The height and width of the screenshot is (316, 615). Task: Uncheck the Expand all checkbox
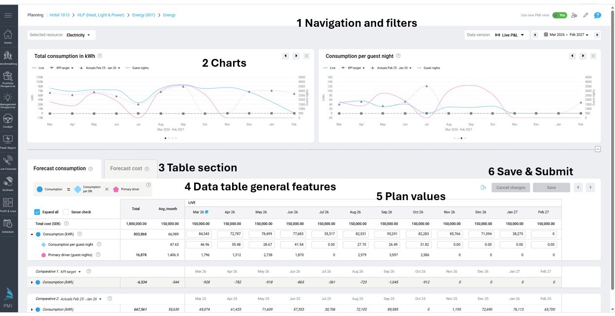[37, 212]
